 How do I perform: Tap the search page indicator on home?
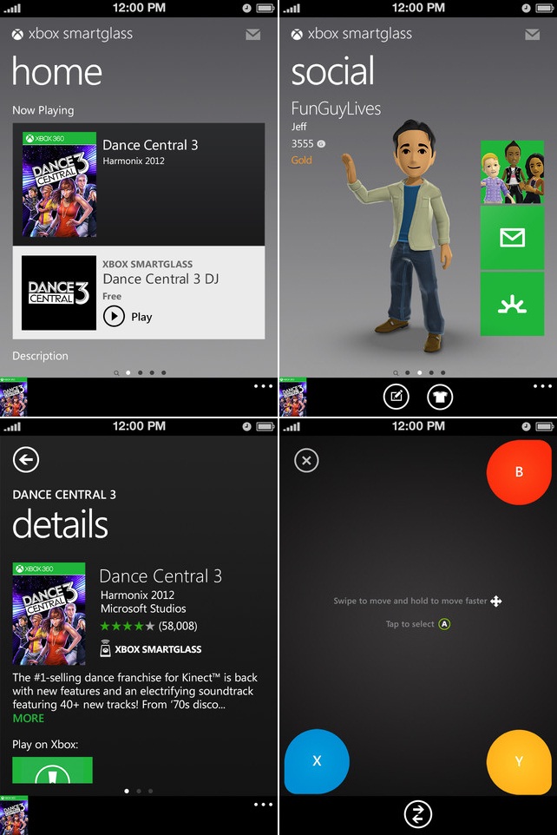116,372
